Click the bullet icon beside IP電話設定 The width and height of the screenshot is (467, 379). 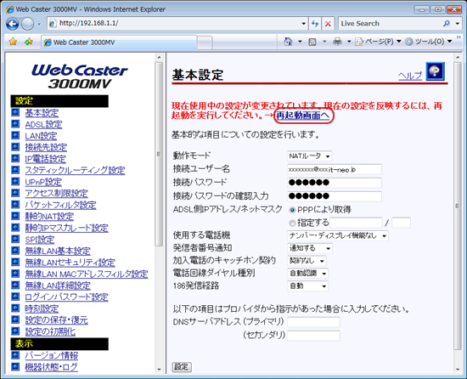(15, 158)
